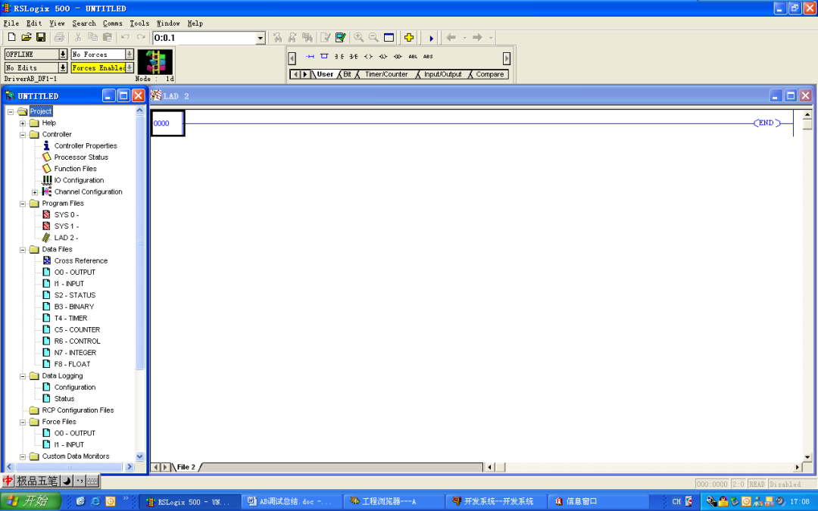Select the Output Energize instruction icon

369,56
